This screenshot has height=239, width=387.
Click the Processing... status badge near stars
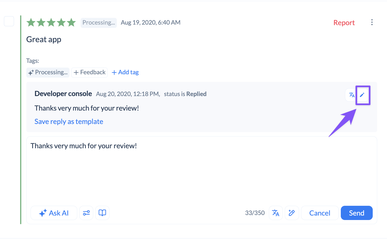[99, 23]
